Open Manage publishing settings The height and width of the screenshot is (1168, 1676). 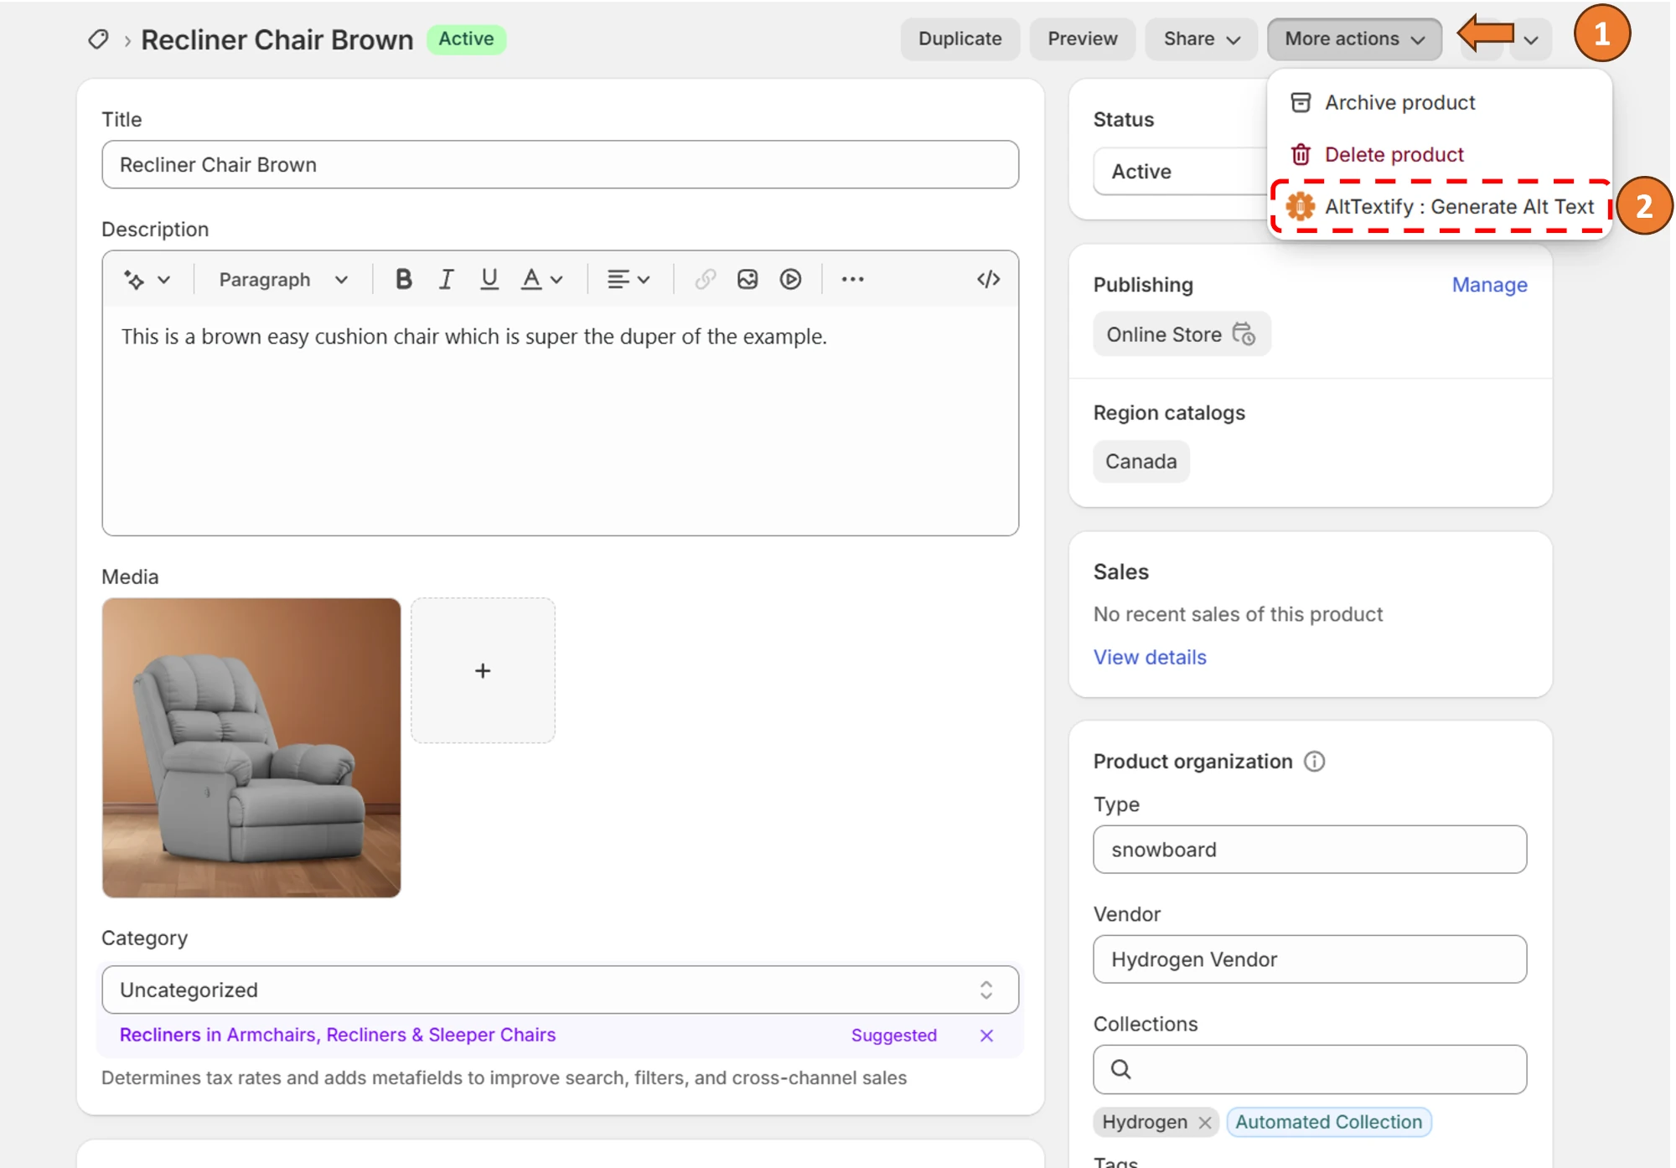(1488, 285)
